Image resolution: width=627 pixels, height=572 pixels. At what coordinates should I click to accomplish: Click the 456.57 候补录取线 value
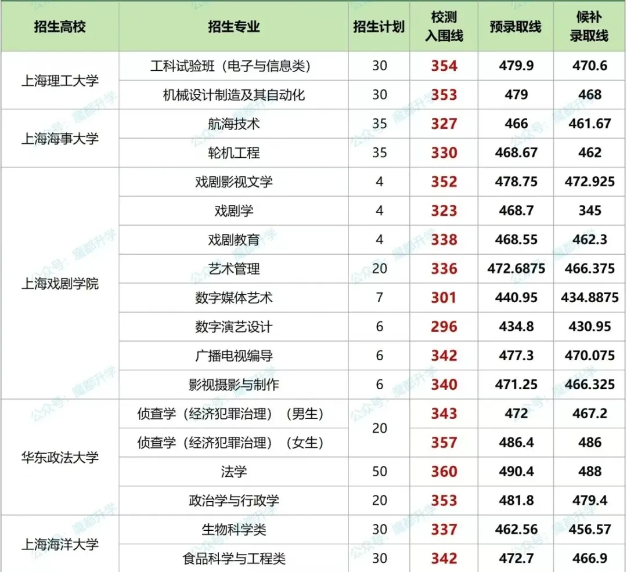(x=589, y=530)
